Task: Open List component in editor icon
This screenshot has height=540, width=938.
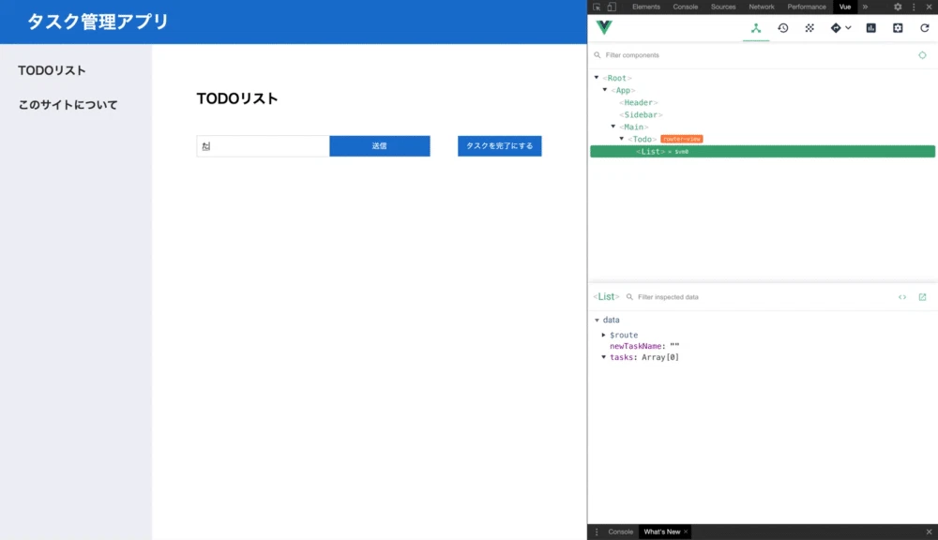Action: (x=922, y=297)
